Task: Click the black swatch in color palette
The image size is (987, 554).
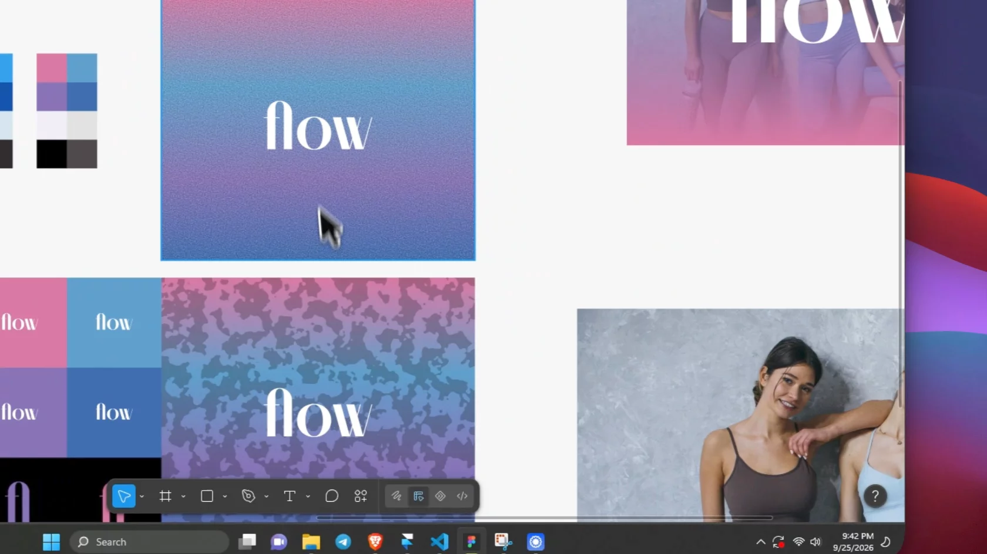Action: 52,154
